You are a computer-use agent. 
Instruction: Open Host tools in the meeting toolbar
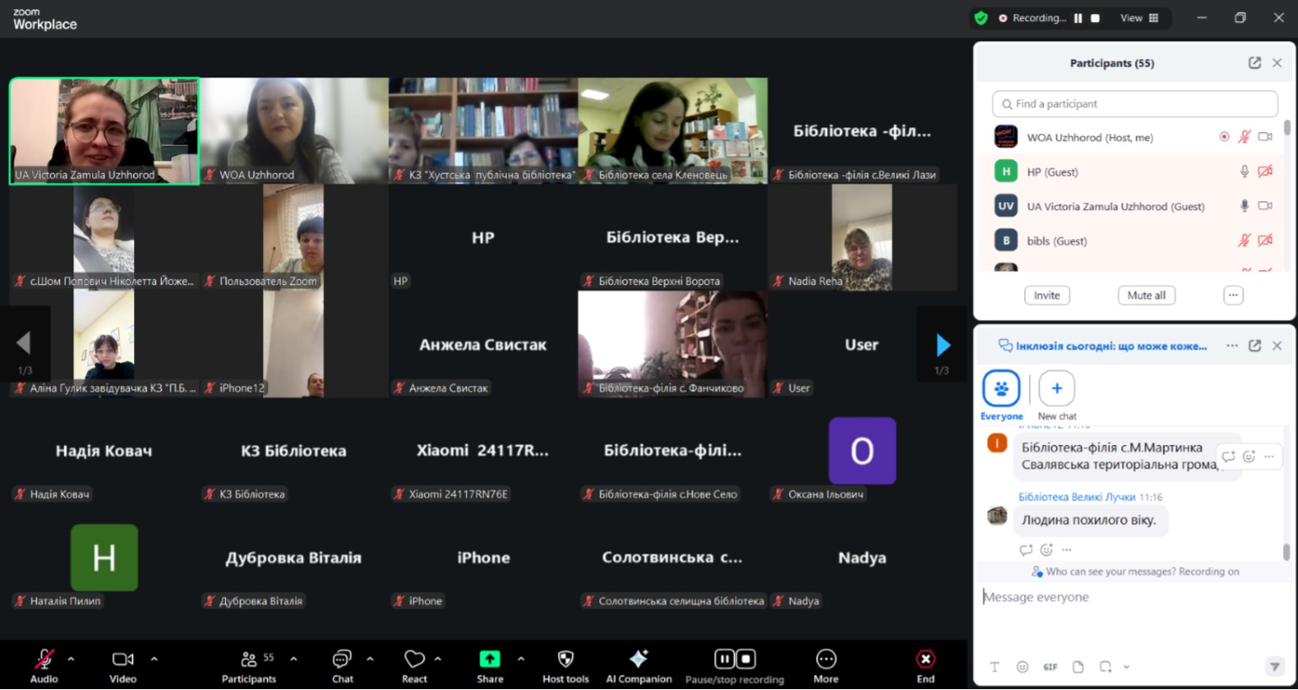pos(565,666)
